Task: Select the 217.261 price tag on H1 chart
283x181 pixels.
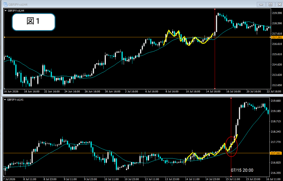Action: (x=276, y=153)
